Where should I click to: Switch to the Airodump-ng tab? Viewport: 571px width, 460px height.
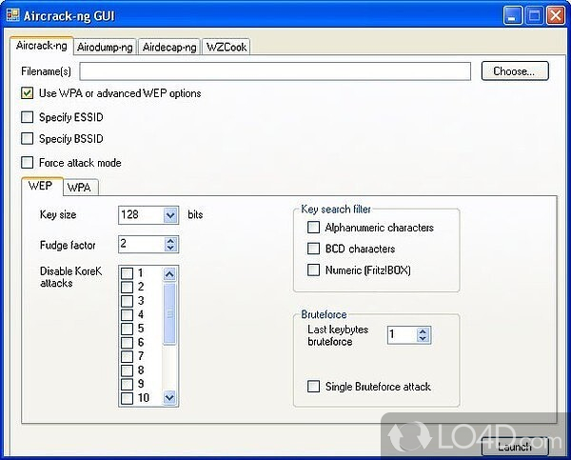tap(105, 47)
